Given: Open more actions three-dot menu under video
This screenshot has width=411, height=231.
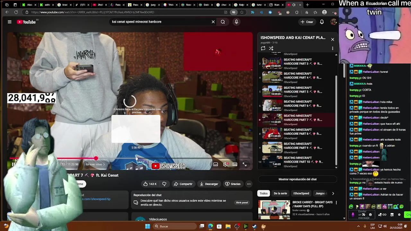Looking at the screenshot, I should 249,184.
